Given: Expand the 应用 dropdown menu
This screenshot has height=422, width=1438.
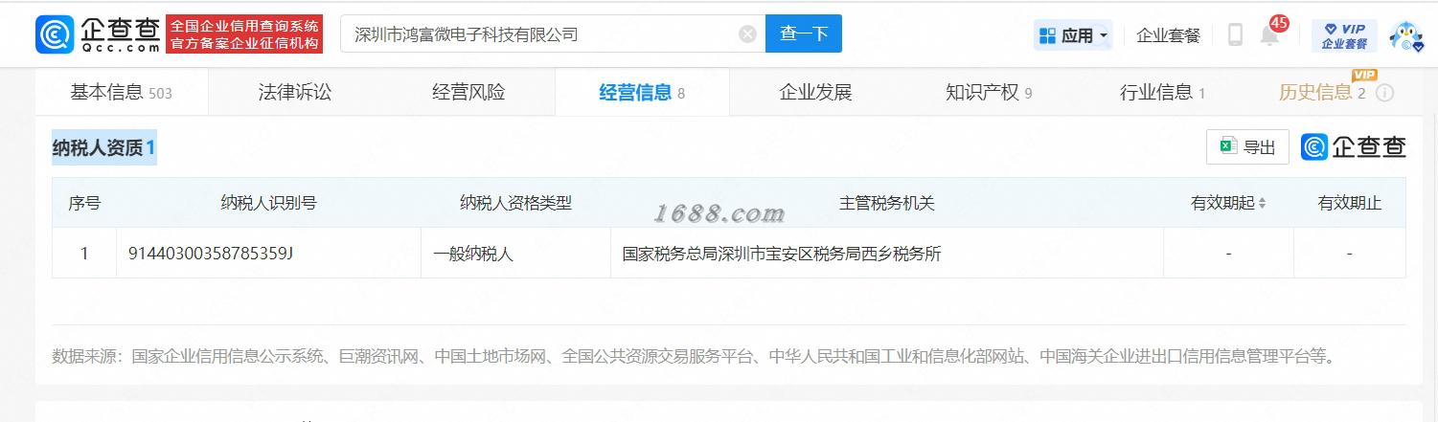Looking at the screenshot, I should click(1073, 35).
